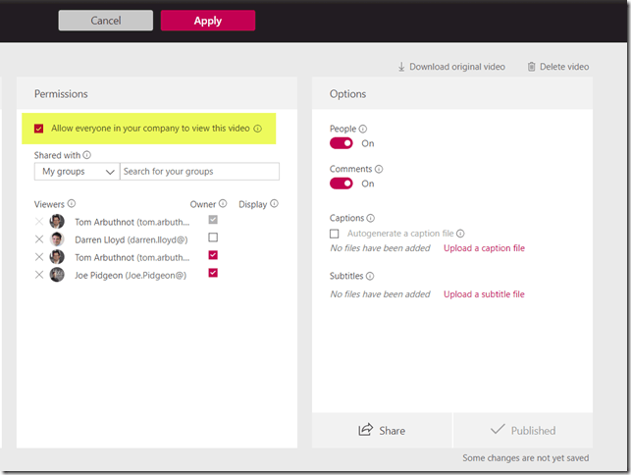The width and height of the screenshot is (631, 475).
Task: Turn off the People toggle
Action: tap(342, 143)
